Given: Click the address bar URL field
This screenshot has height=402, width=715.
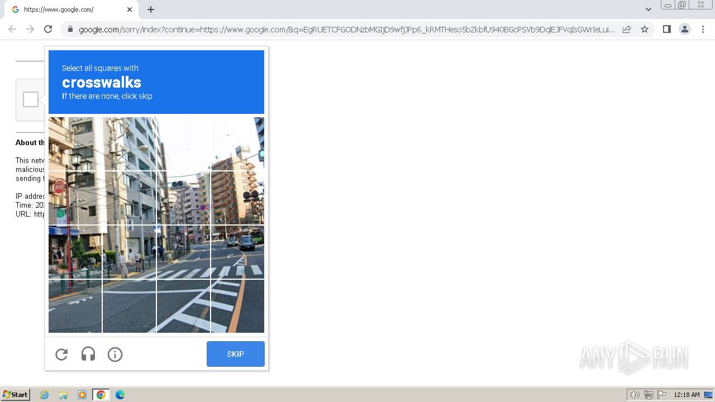Looking at the screenshot, I should (x=347, y=29).
